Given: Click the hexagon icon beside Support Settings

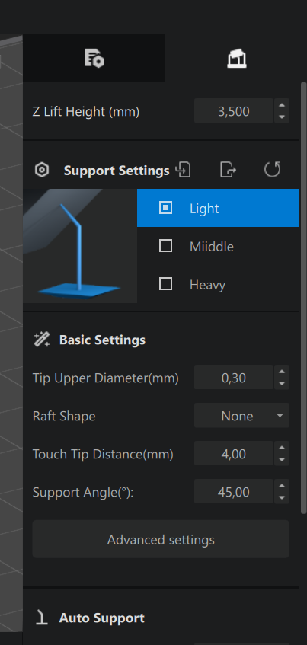Looking at the screenshot, I should (x=42, y=170).
